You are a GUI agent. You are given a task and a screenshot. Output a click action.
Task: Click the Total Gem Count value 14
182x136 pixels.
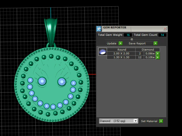(x=162, y=35)
